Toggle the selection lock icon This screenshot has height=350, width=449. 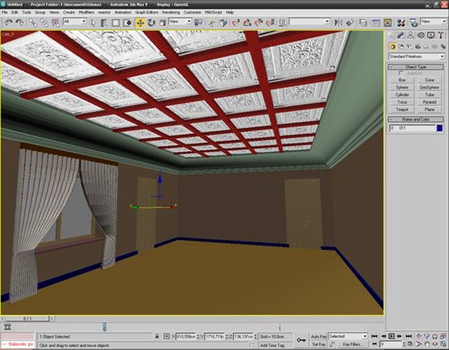click(158, 336)
